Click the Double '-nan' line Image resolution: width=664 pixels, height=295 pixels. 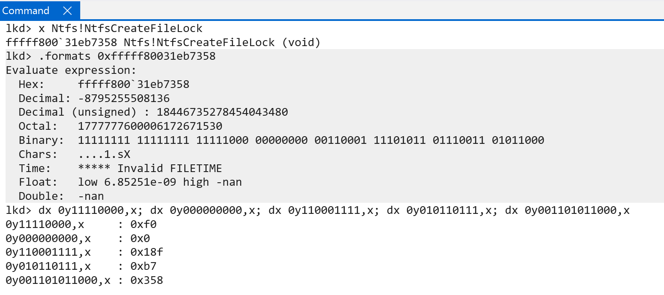coord(91,196)
